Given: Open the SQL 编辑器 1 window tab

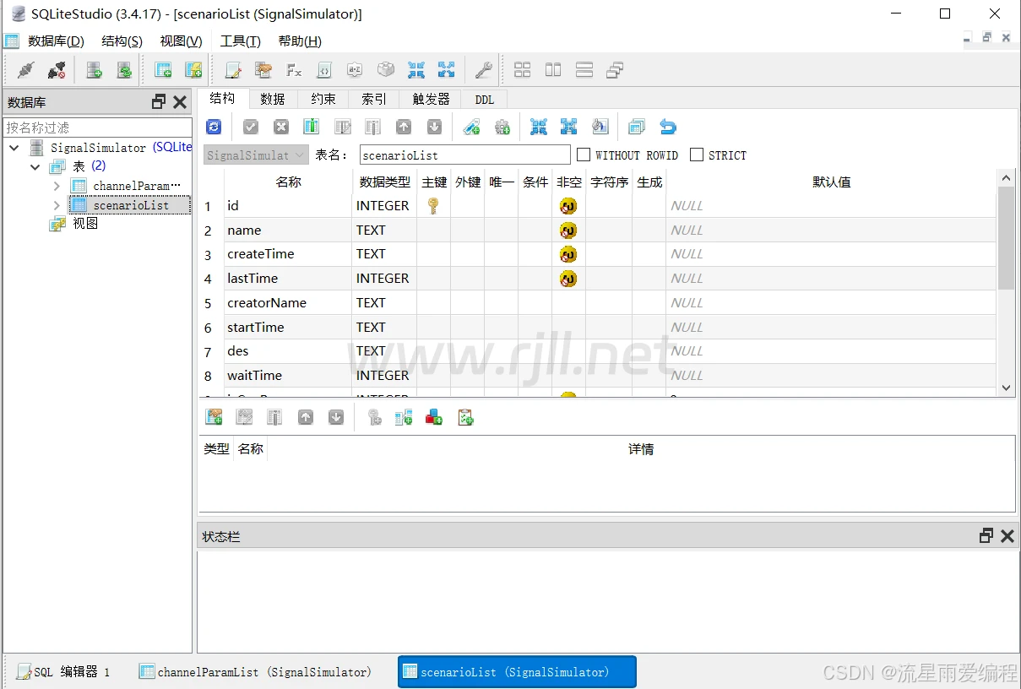Looking at the screenshot, I should (63, 672).
